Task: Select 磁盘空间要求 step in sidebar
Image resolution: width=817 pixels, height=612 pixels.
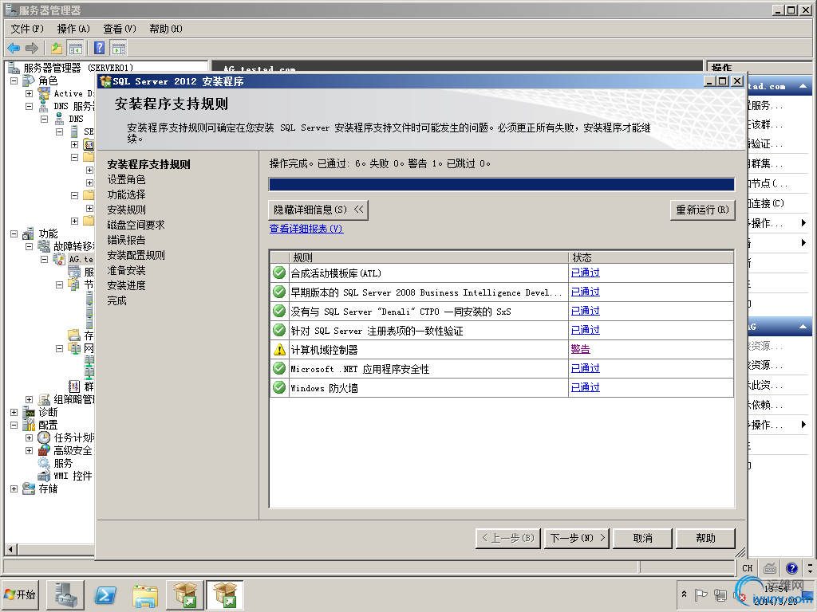Action: 136,225
